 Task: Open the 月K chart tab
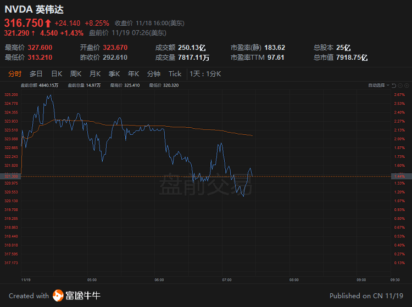coord(95,74)
